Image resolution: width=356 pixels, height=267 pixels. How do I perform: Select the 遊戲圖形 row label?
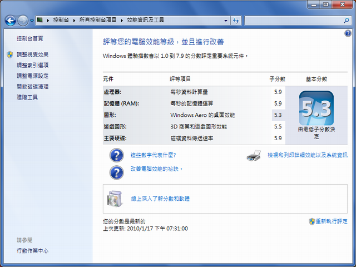(x=115, y=127)
